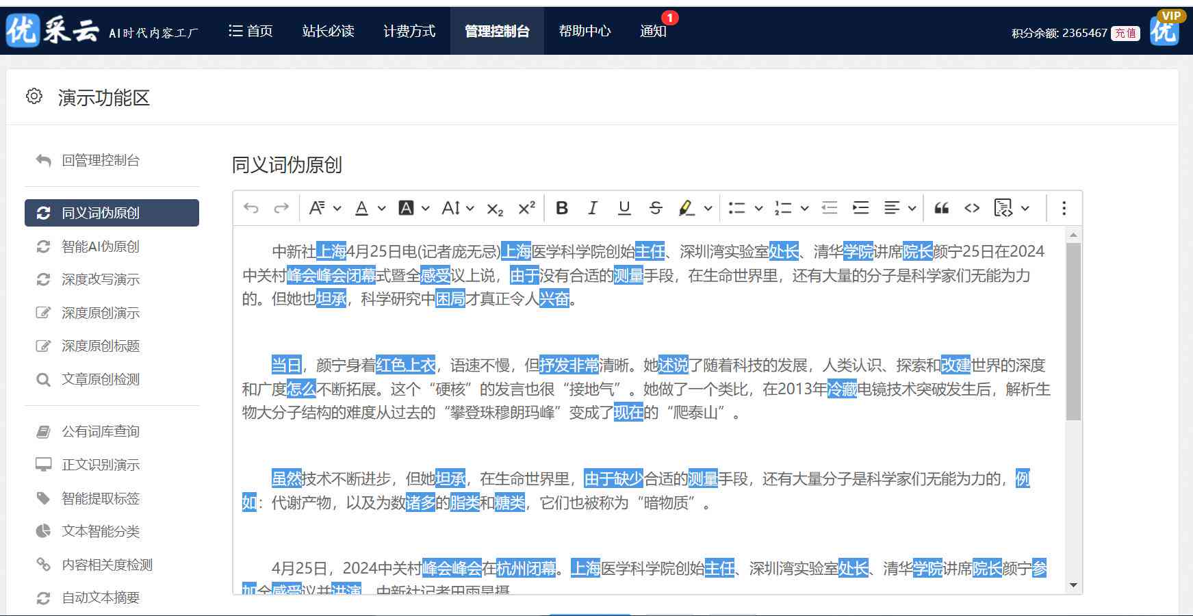Image resolution: width=1193 pixels, height=616 pixels.
Task: Apply subscript formatting
Action: pos(495,209)
